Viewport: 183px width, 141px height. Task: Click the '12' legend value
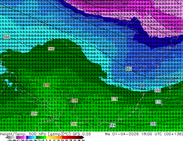54,140
